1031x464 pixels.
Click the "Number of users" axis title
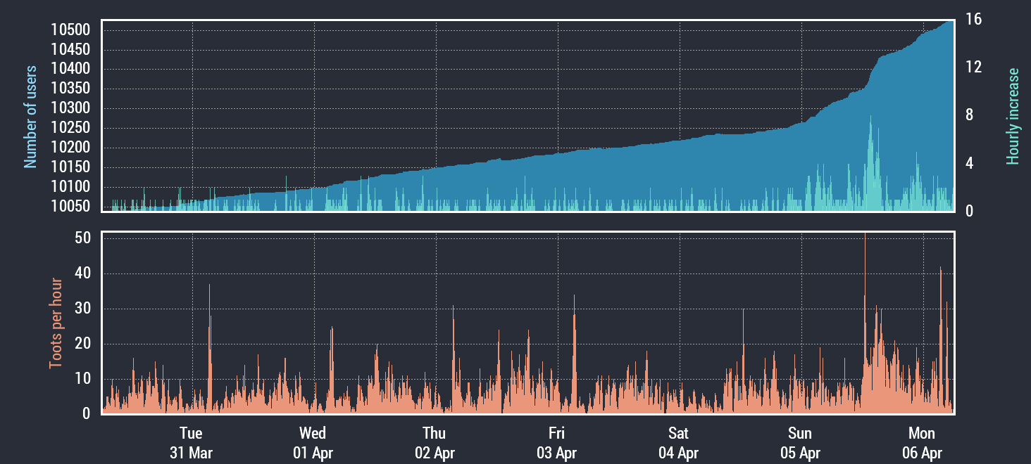pyautogui.click(x=30, y=117)
